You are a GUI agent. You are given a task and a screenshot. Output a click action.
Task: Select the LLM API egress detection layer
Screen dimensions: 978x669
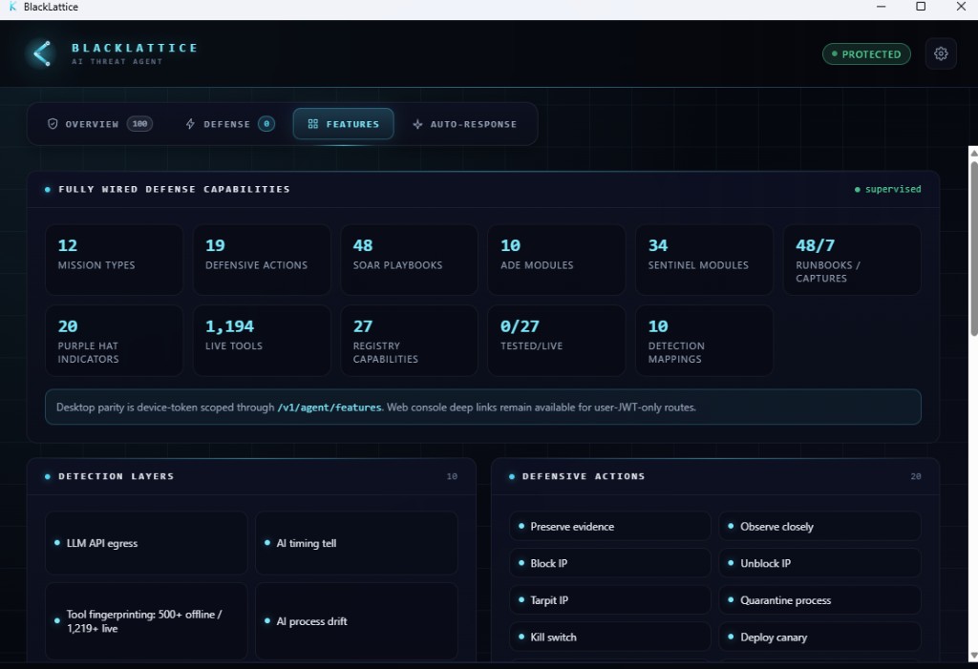[146, 543]
